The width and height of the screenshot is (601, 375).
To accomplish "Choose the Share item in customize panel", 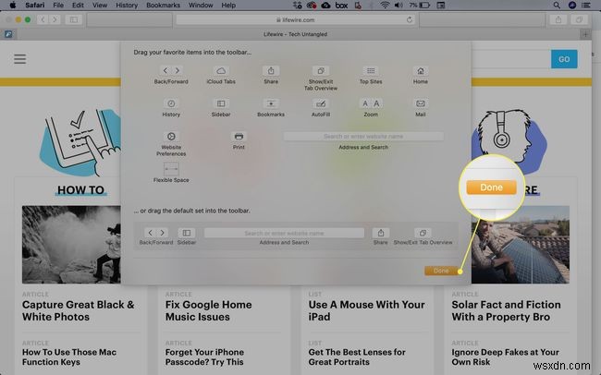I will point(271,75).
